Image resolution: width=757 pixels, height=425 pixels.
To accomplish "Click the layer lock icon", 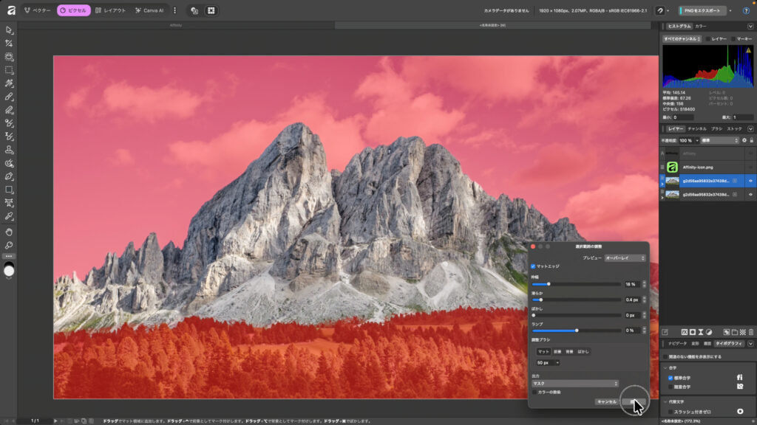I will (751, 140).
